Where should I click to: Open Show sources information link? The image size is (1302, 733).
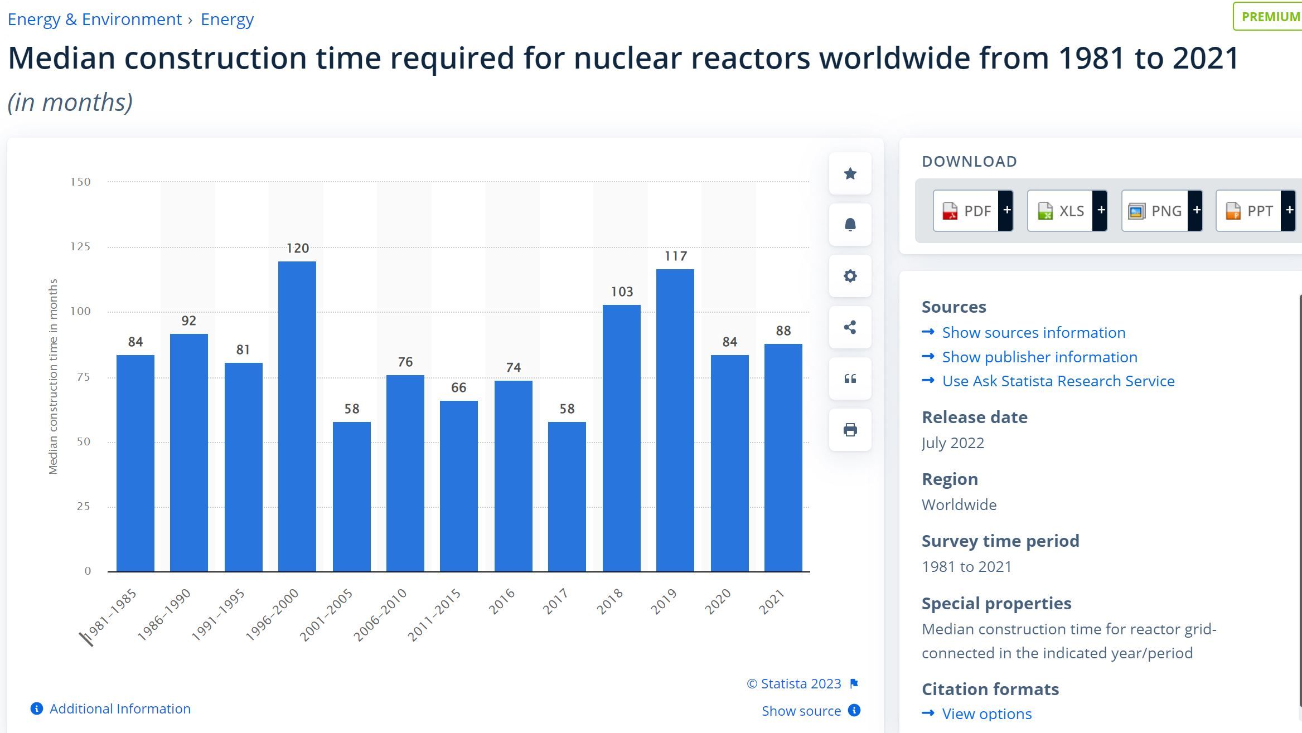tap(1034, 332)
